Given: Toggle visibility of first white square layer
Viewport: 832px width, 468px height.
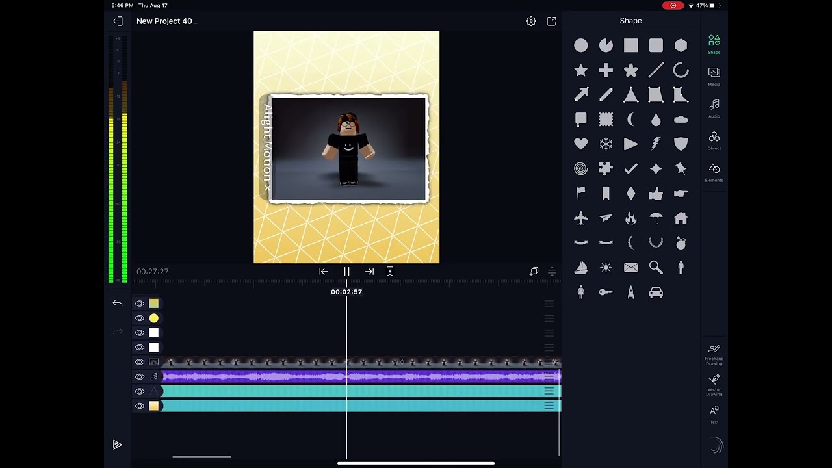Looking at the screenshot, I should [x=139, y=333].
